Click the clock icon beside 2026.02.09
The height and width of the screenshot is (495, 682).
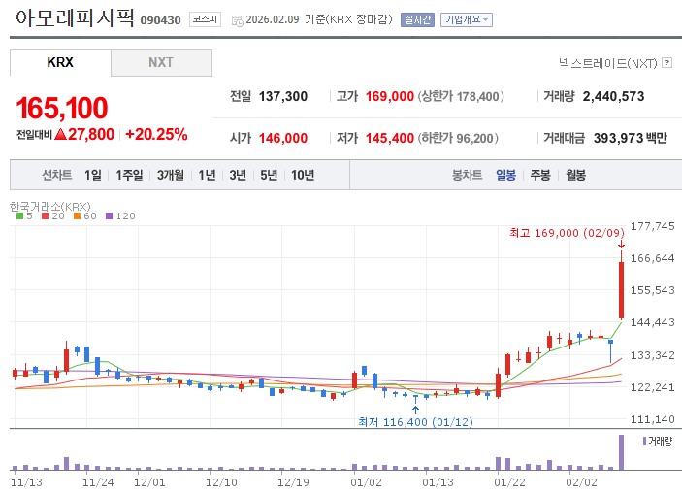pos(237,20)
